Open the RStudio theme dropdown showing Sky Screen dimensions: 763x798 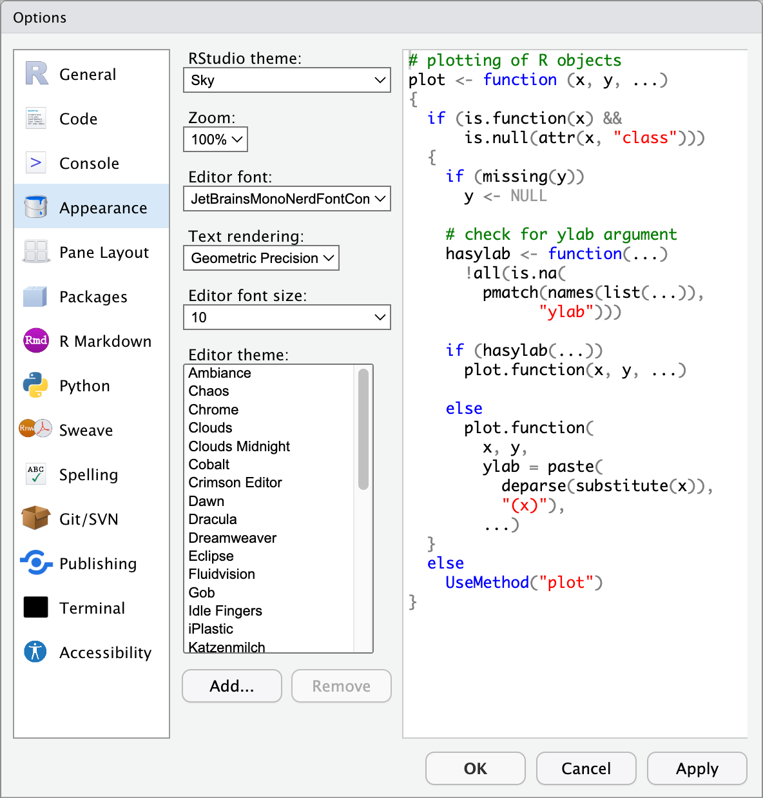(287, 80)
